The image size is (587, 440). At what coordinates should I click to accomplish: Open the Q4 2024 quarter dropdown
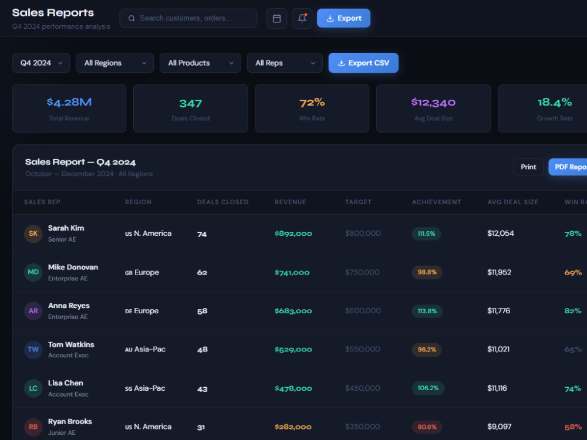tap(41, 63)
